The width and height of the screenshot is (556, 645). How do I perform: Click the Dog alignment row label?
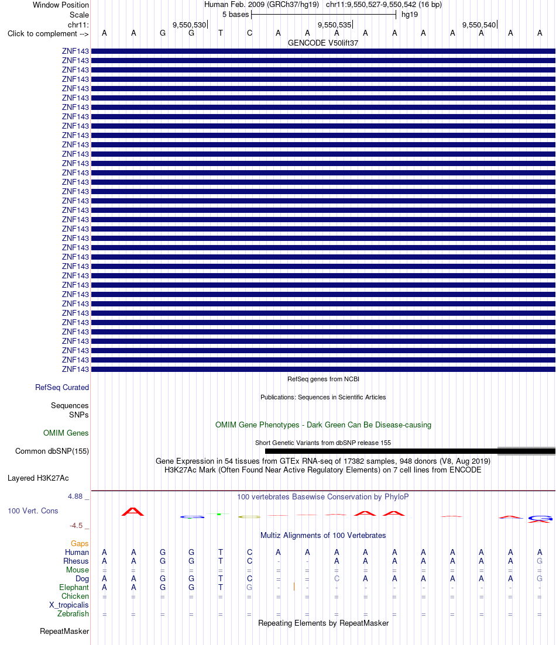pyautogui.click(x=82, y=579)
